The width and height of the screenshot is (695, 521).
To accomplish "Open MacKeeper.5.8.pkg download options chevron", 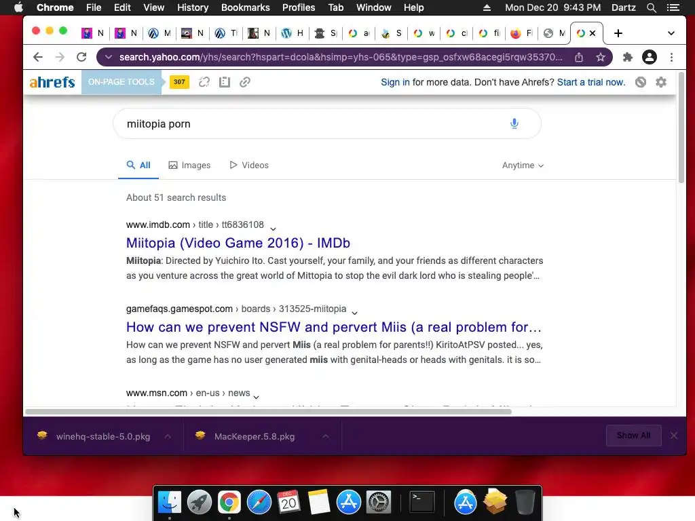I will [326, 436].
